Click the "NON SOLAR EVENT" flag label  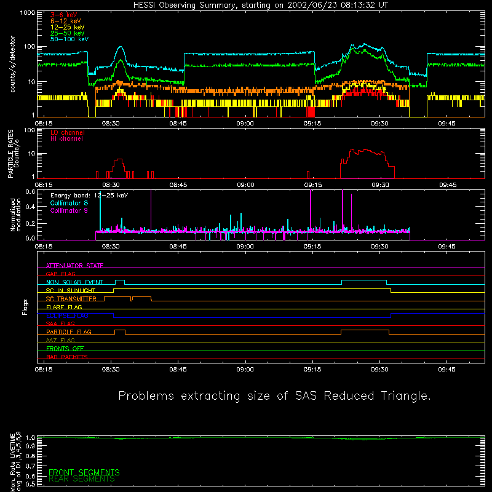click(74, 282)
